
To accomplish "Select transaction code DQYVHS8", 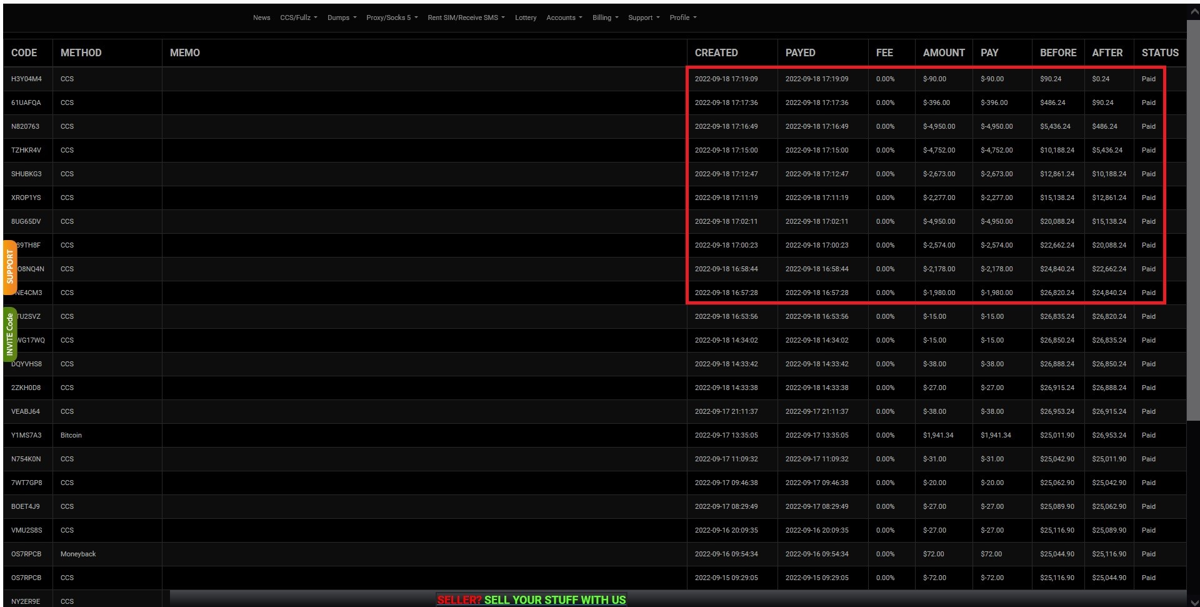I will click(x=26, y=364).
